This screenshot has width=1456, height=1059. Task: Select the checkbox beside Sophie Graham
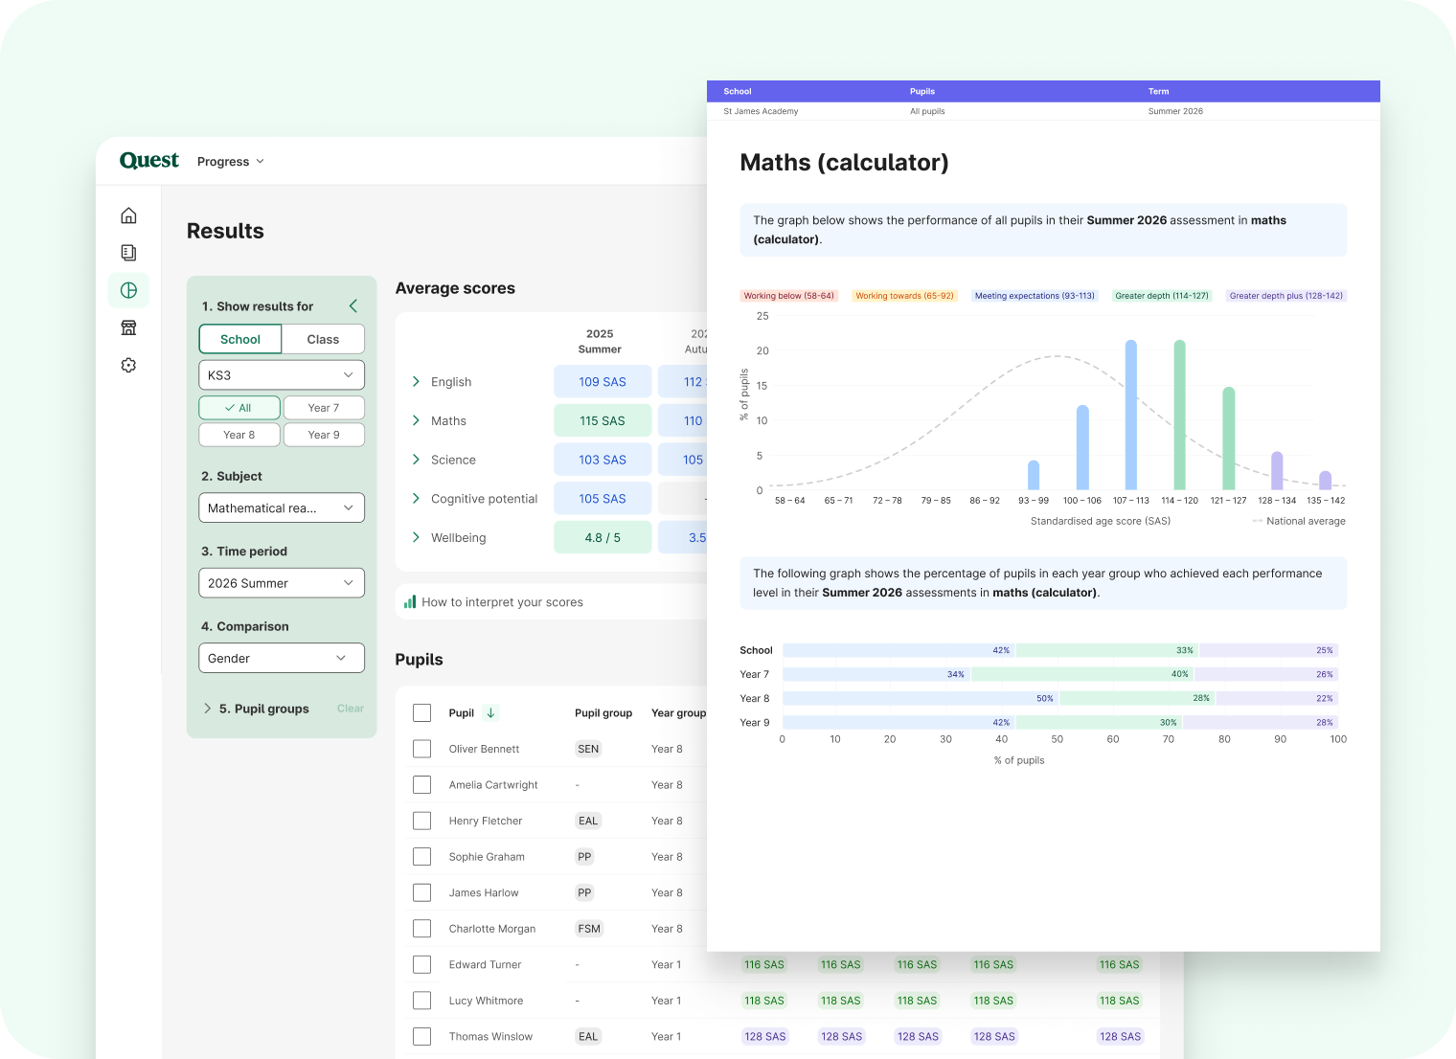[x=421, y=857]
